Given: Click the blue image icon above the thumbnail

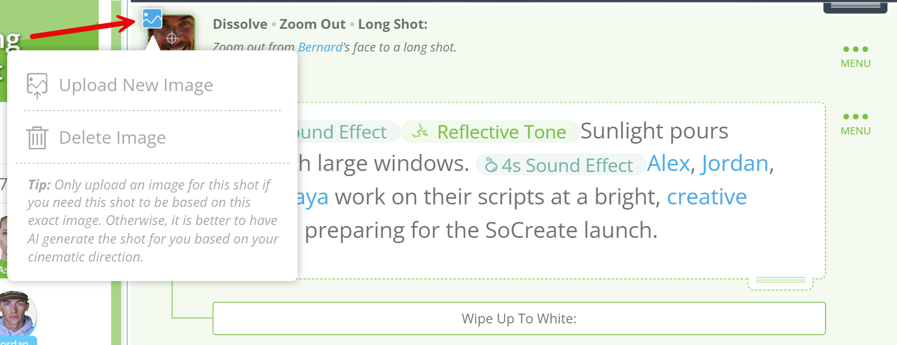Looking at the screenshot, I should point(152,19).
